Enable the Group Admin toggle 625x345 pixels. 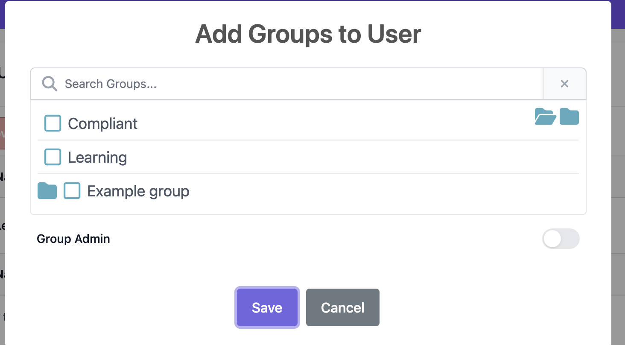coord(561,239)
